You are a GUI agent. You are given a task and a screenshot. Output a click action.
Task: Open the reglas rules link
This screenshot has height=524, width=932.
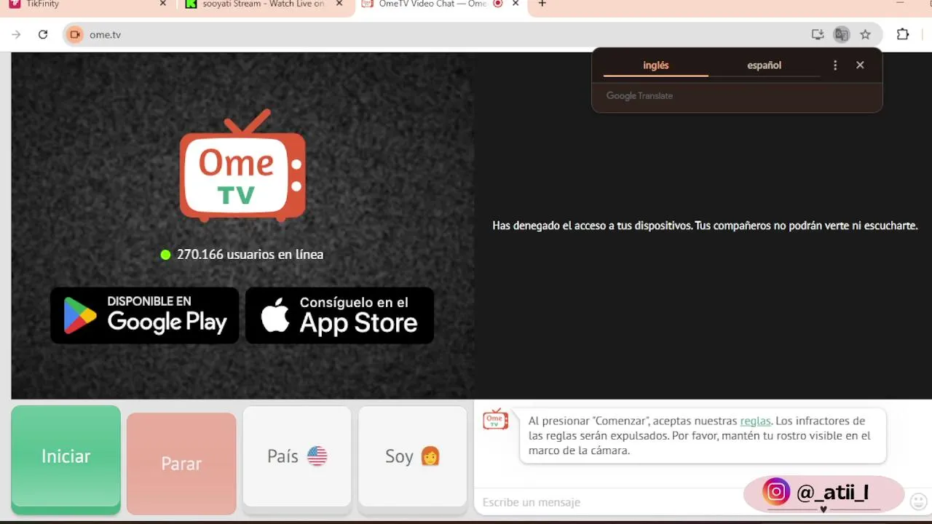755,421
